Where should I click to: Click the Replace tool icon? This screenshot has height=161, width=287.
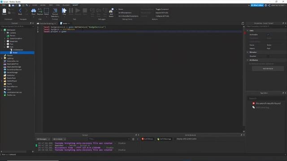click(x=40, y=11)
